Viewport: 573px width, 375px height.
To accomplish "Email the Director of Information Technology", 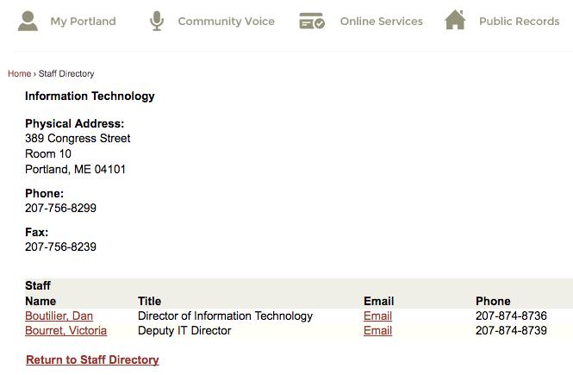I will [x=377, y=316].
